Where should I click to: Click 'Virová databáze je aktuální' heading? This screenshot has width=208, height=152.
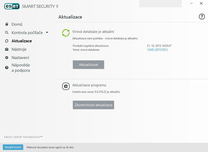[x=93, y=32]
